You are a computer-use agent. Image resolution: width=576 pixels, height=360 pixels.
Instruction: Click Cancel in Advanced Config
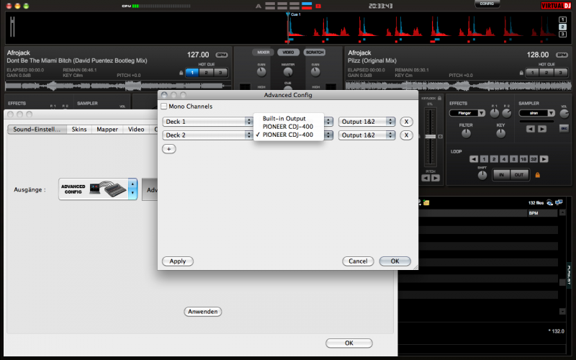point(358,261)
